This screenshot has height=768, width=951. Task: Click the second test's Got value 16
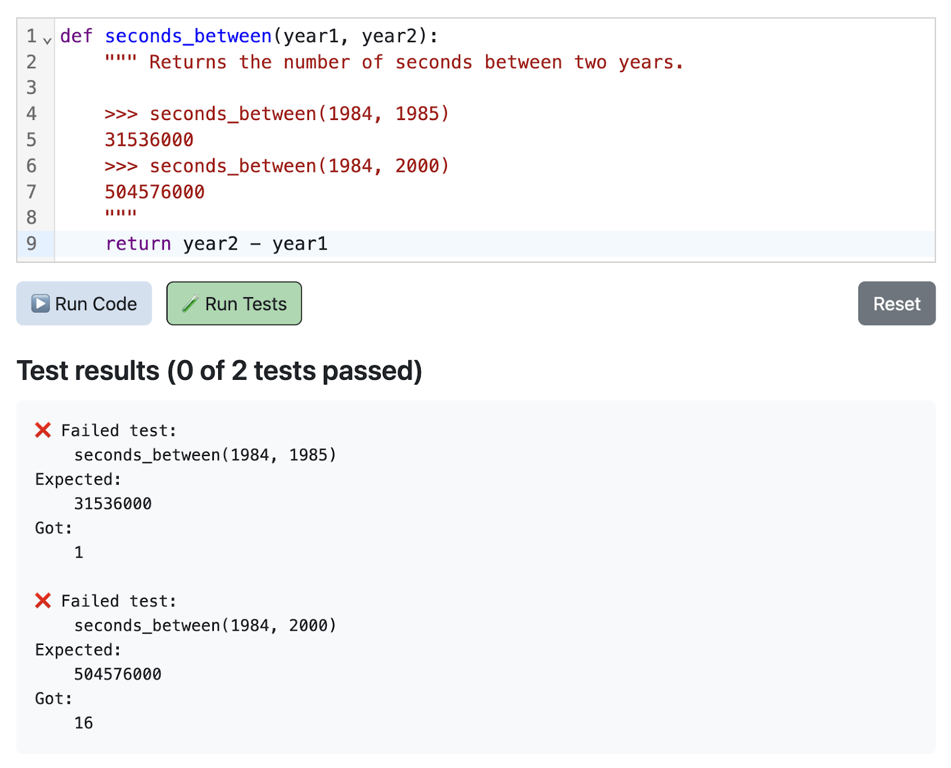pyautogui.click(x=83, y=723)
